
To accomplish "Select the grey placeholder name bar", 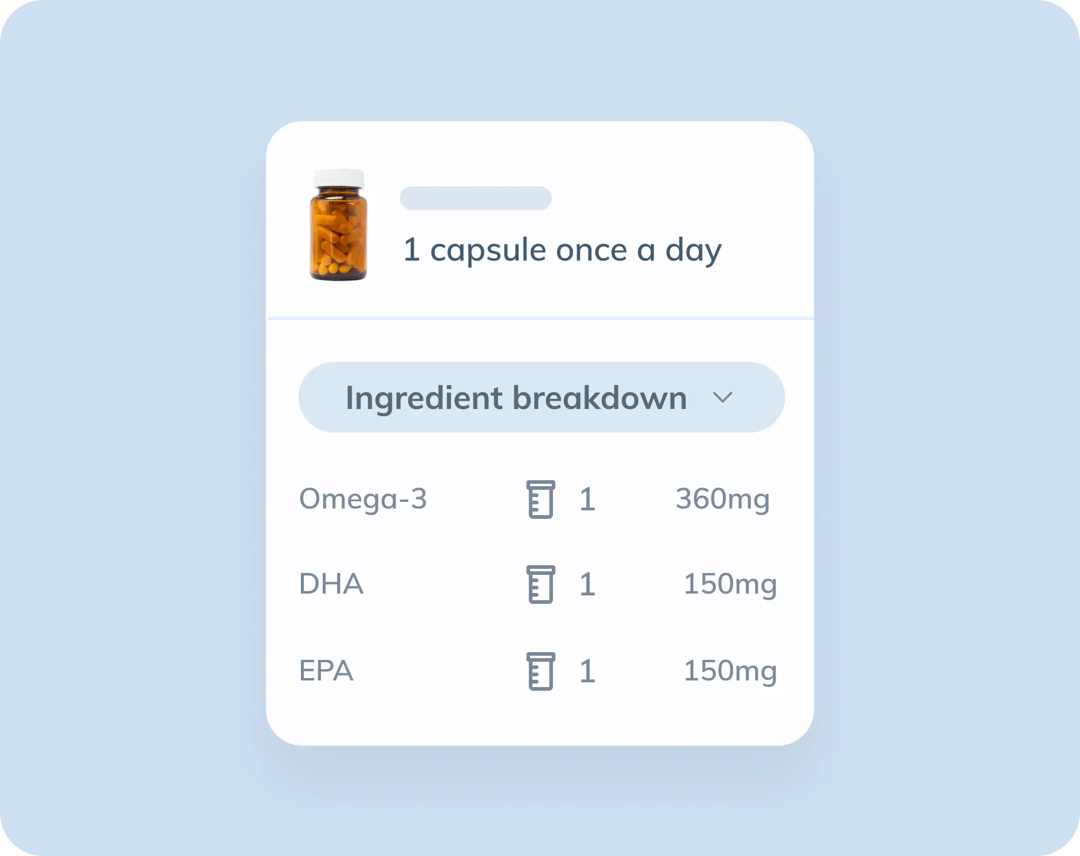I will point(475,198).
